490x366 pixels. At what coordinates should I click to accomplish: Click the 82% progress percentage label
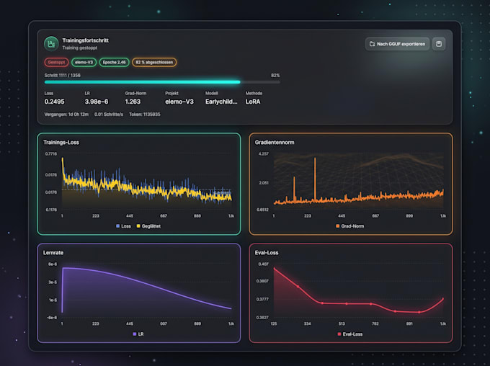click(x=275, y=76)
